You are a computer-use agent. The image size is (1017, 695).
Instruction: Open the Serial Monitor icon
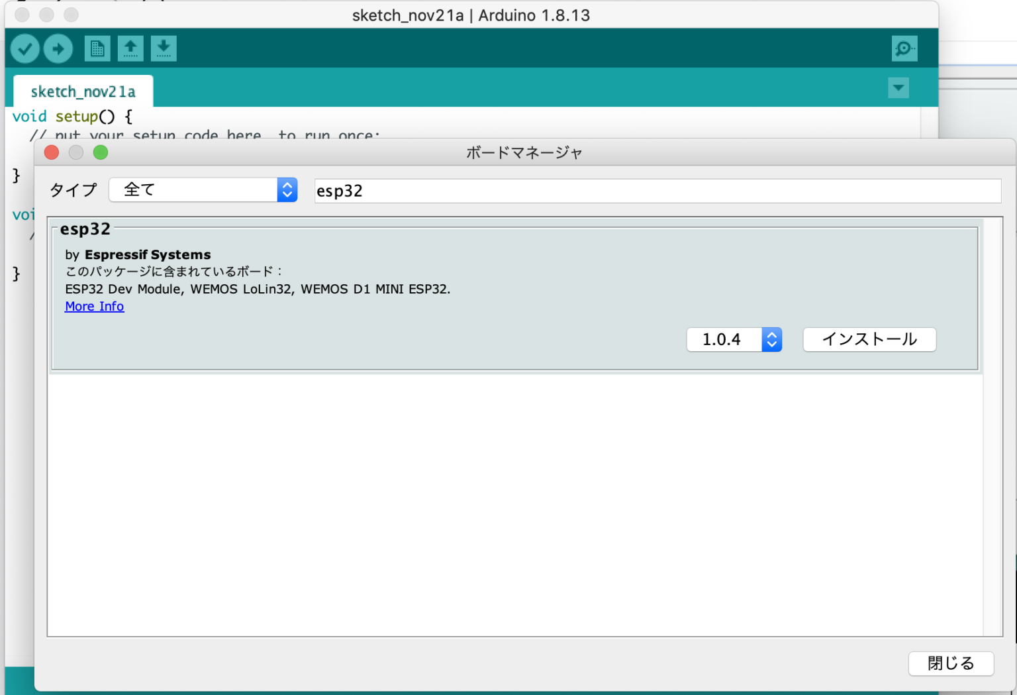[x=904, y=48]
